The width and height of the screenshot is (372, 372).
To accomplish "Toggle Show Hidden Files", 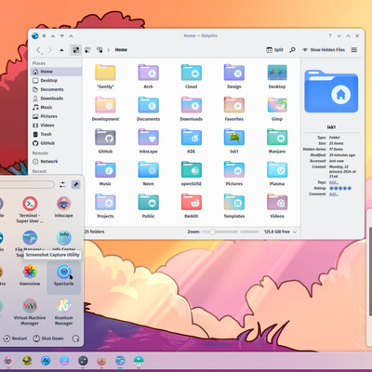I will pos(324,49).
